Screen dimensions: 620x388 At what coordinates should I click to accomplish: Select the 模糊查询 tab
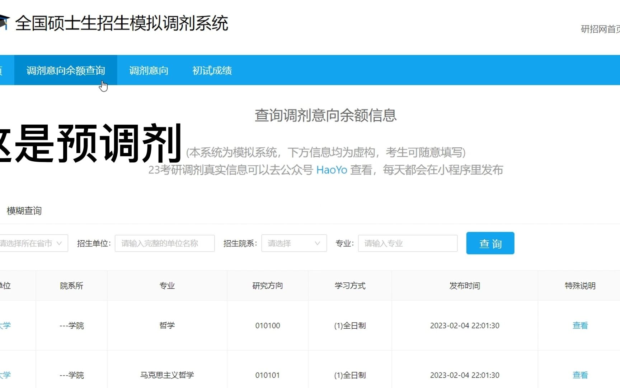(24, 211)
